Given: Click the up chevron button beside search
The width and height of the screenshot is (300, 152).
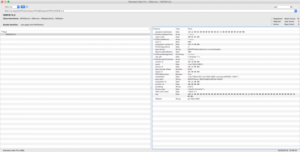Looking at the screenshot, I should pos(295,7).
